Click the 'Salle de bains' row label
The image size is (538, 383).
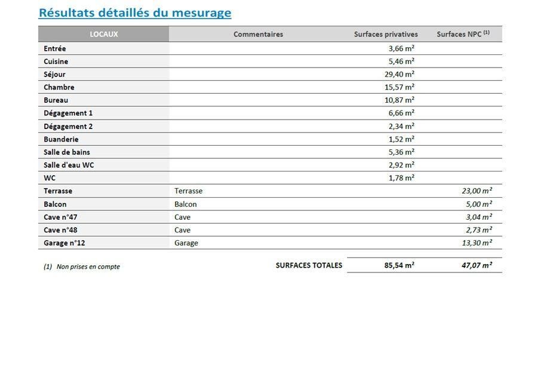67,152
